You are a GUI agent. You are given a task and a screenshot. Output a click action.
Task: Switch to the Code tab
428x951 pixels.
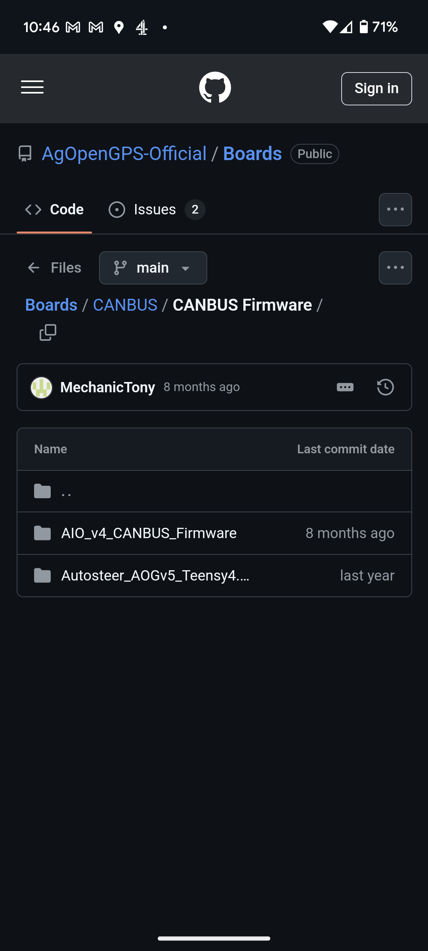pyautogui.click(x=55, y=210)
